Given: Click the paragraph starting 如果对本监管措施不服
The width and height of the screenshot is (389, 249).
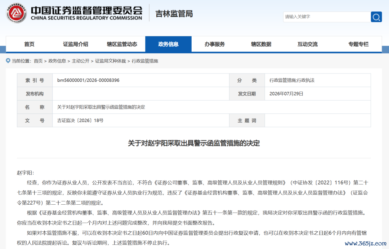Looking at the screenshot, I should click(x=192, y=238).
